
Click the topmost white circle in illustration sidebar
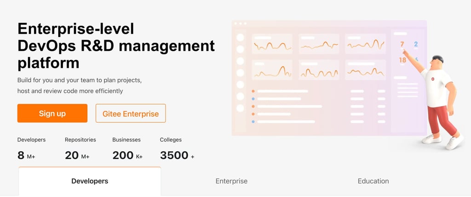click(240, 37)
